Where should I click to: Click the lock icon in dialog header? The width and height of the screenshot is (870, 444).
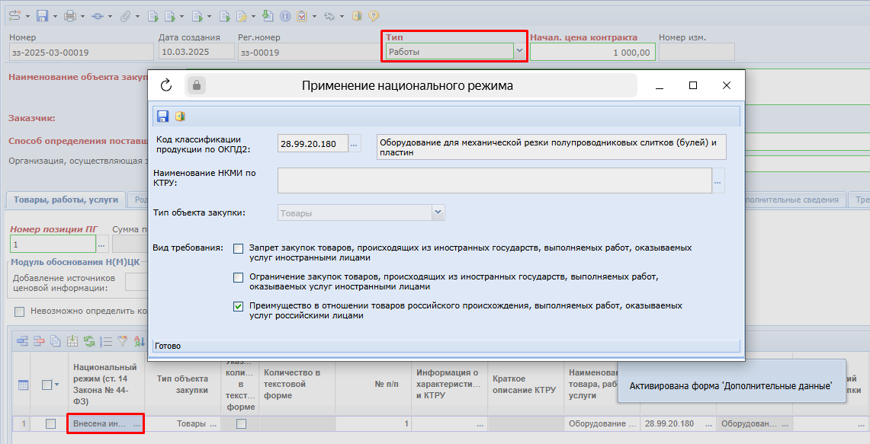[196, 85]
